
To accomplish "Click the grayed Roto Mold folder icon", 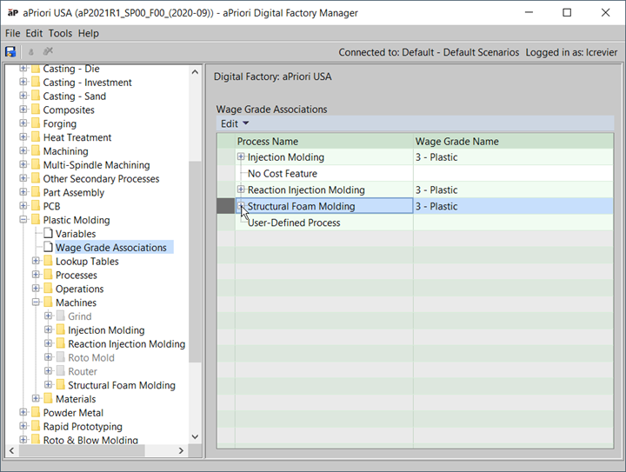I will 60,357.
